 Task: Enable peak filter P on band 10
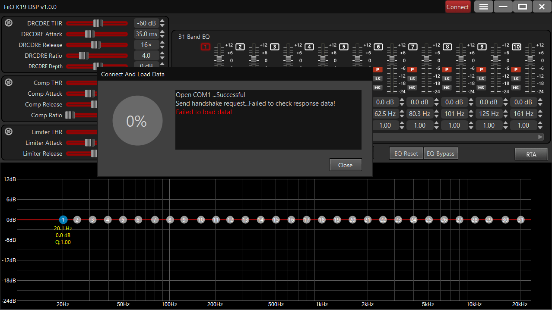tap(516, 69)
